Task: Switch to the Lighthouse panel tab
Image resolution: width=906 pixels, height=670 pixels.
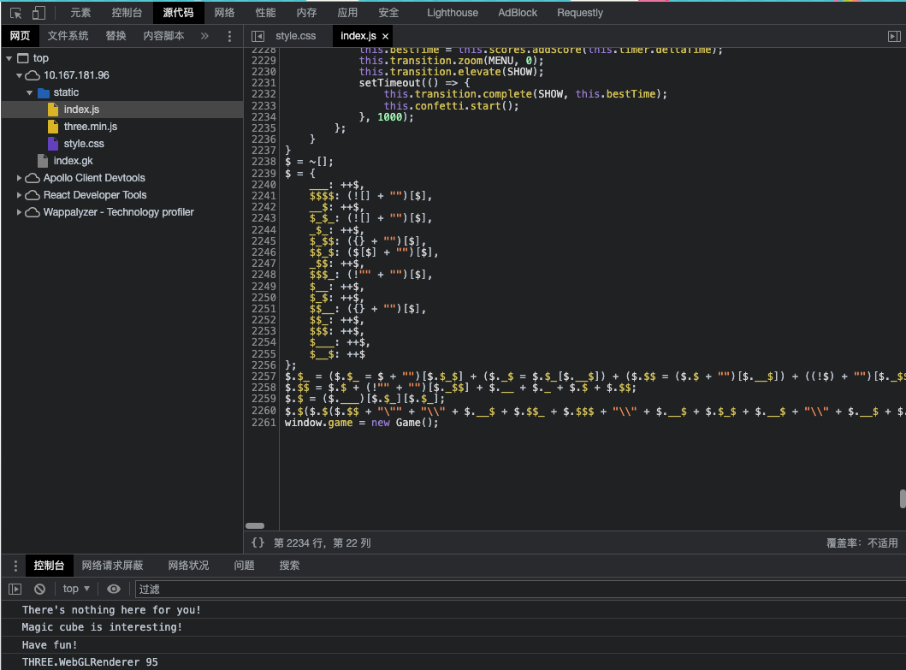Action: click(x=453, y=13)
